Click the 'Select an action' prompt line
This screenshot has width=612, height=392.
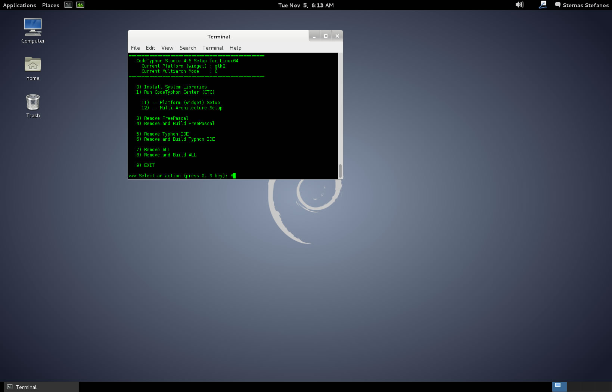tap(182, 176)
